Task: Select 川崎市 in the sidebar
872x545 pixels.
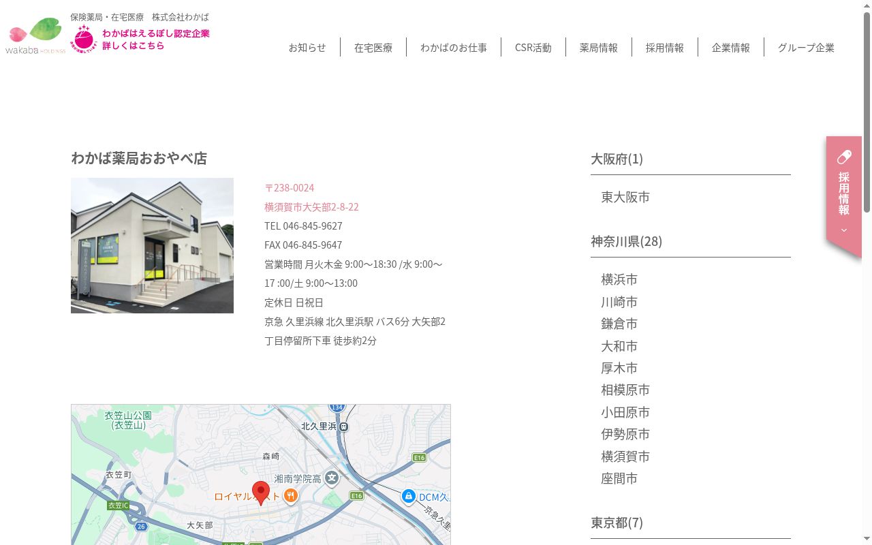Action: click(x=619, y=302)
